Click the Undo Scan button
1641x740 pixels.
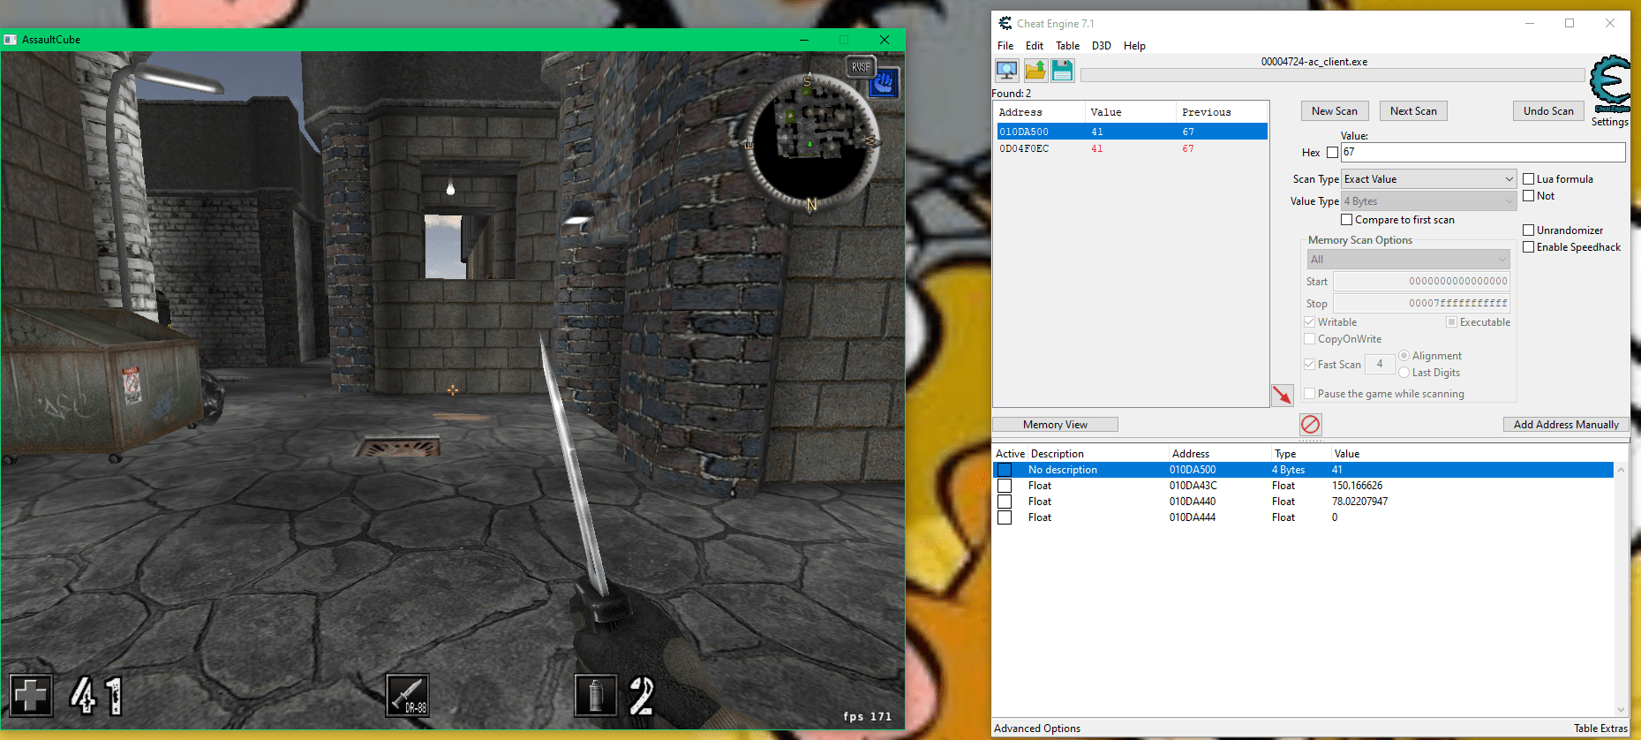1548,111
